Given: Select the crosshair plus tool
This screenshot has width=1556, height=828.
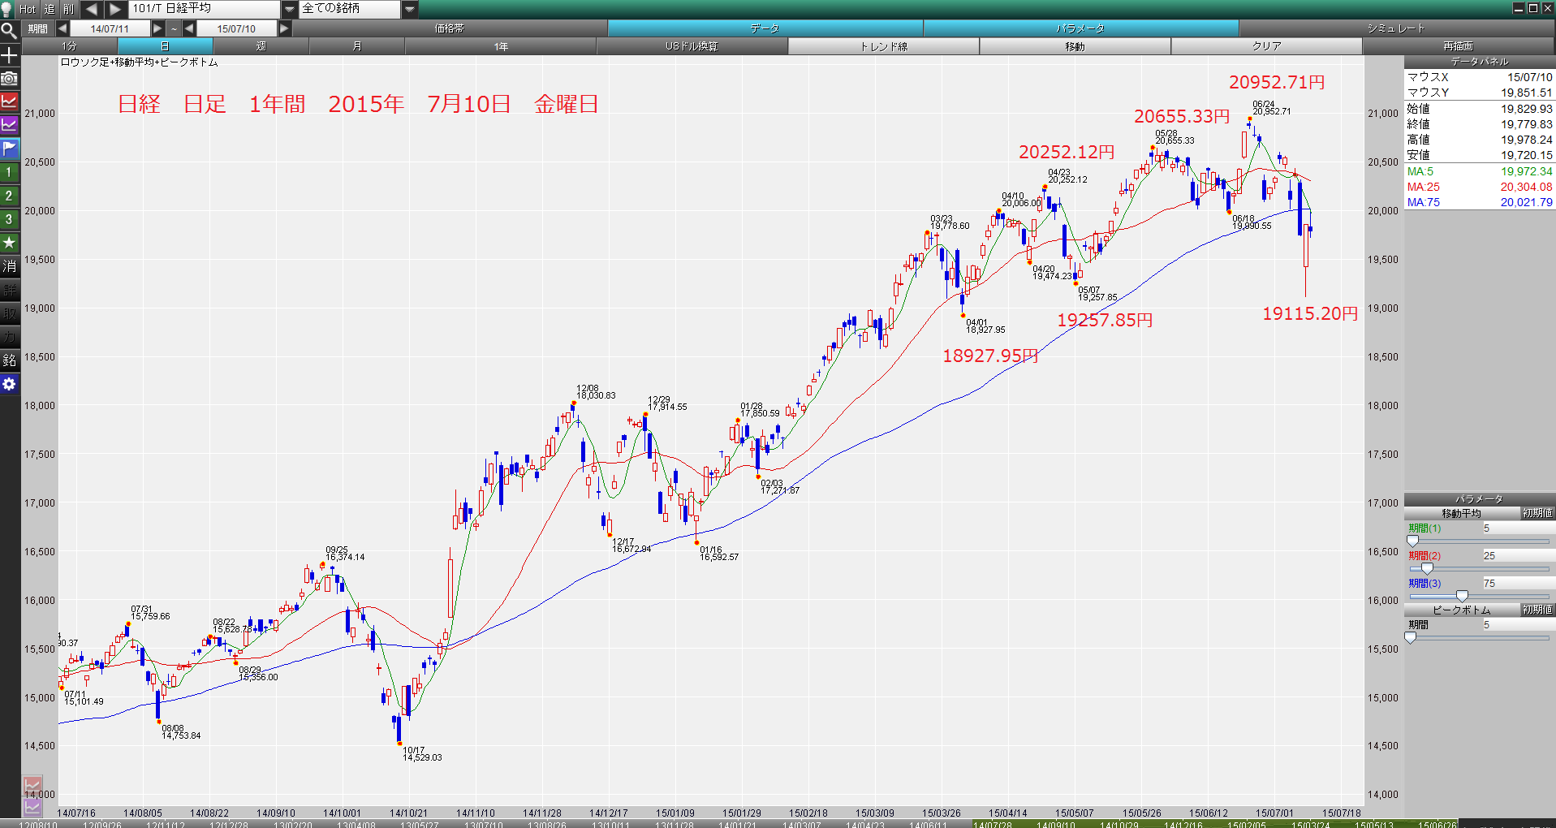Looking at the screenshot, I should (9, 55).
